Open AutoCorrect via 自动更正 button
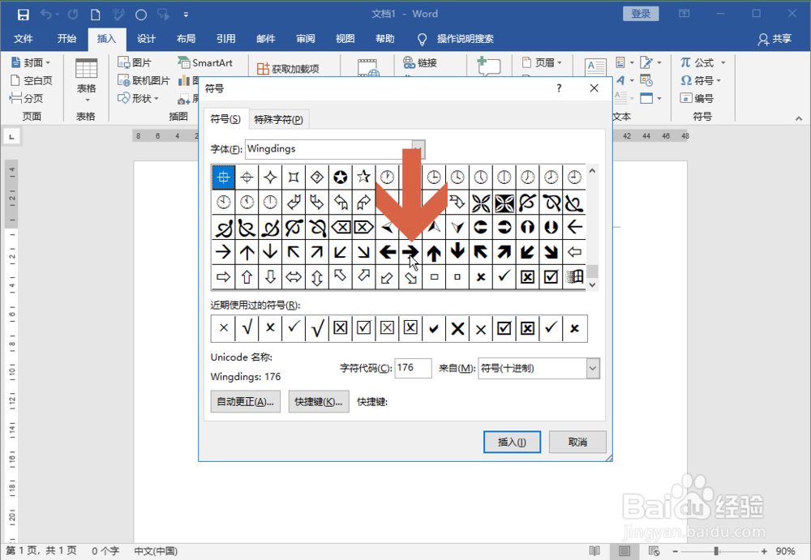Screen dimensions: 811x560 245,401
